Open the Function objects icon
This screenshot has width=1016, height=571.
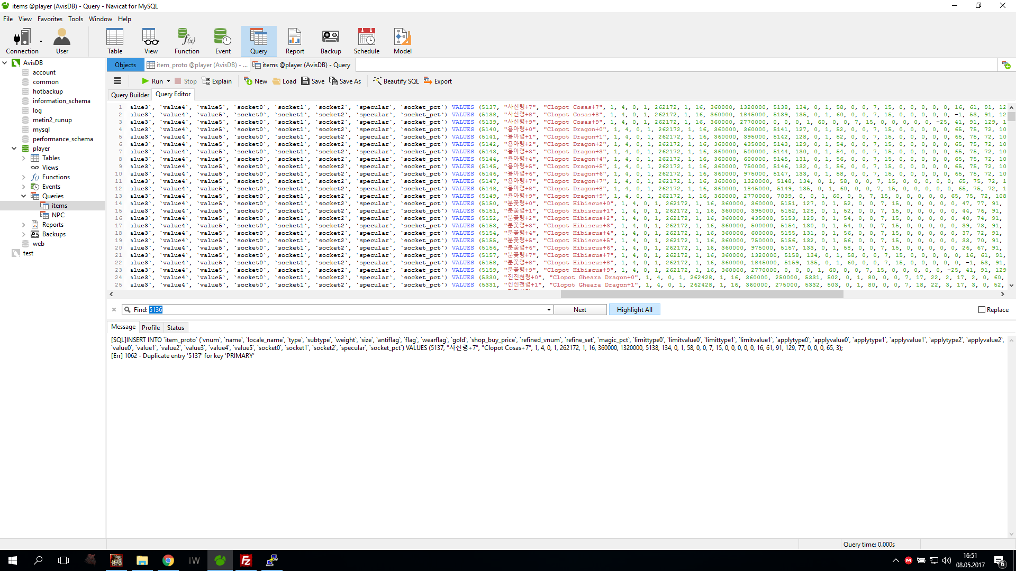(x=187, y=41)
